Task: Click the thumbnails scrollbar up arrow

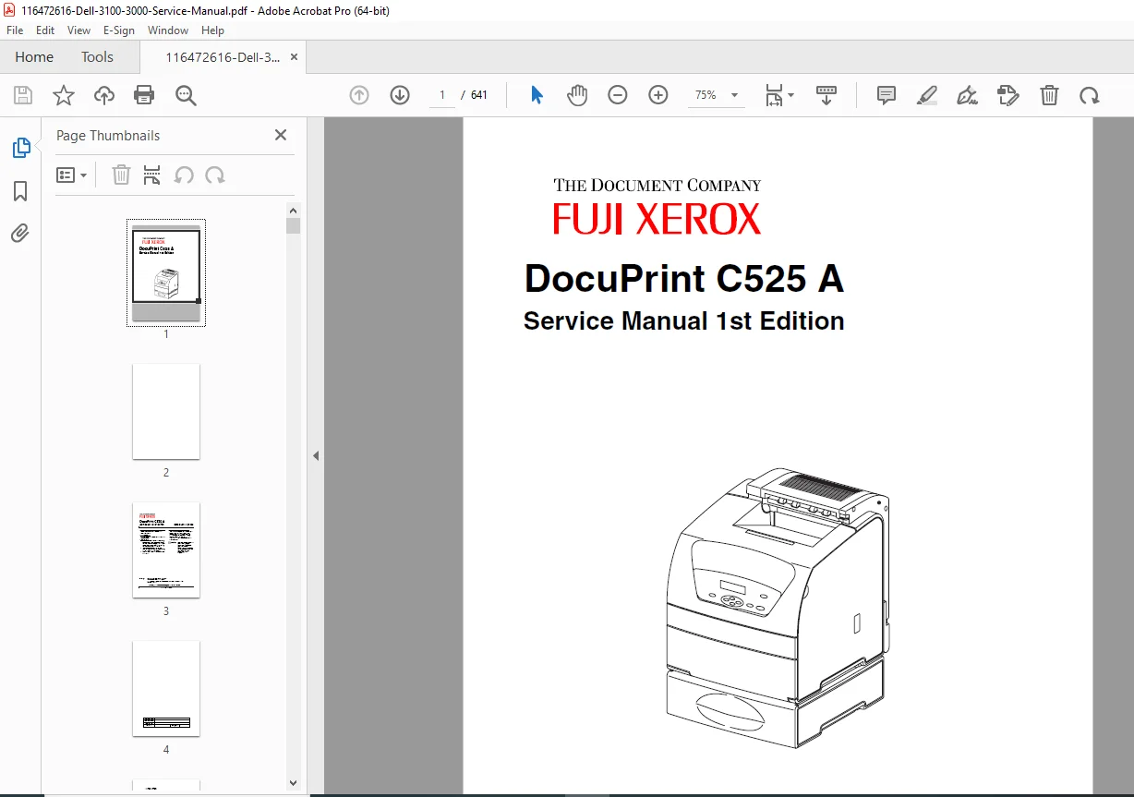Action: [x=293, y=210]
